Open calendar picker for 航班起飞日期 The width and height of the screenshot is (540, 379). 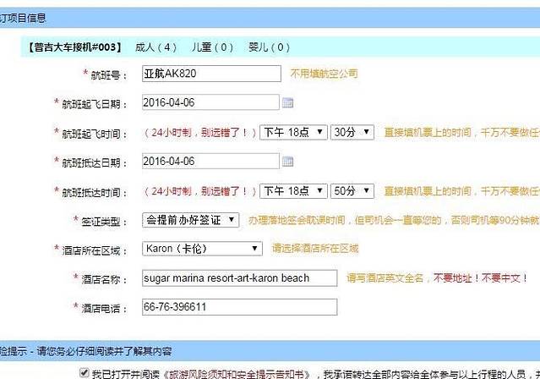(x=287, y=103)
